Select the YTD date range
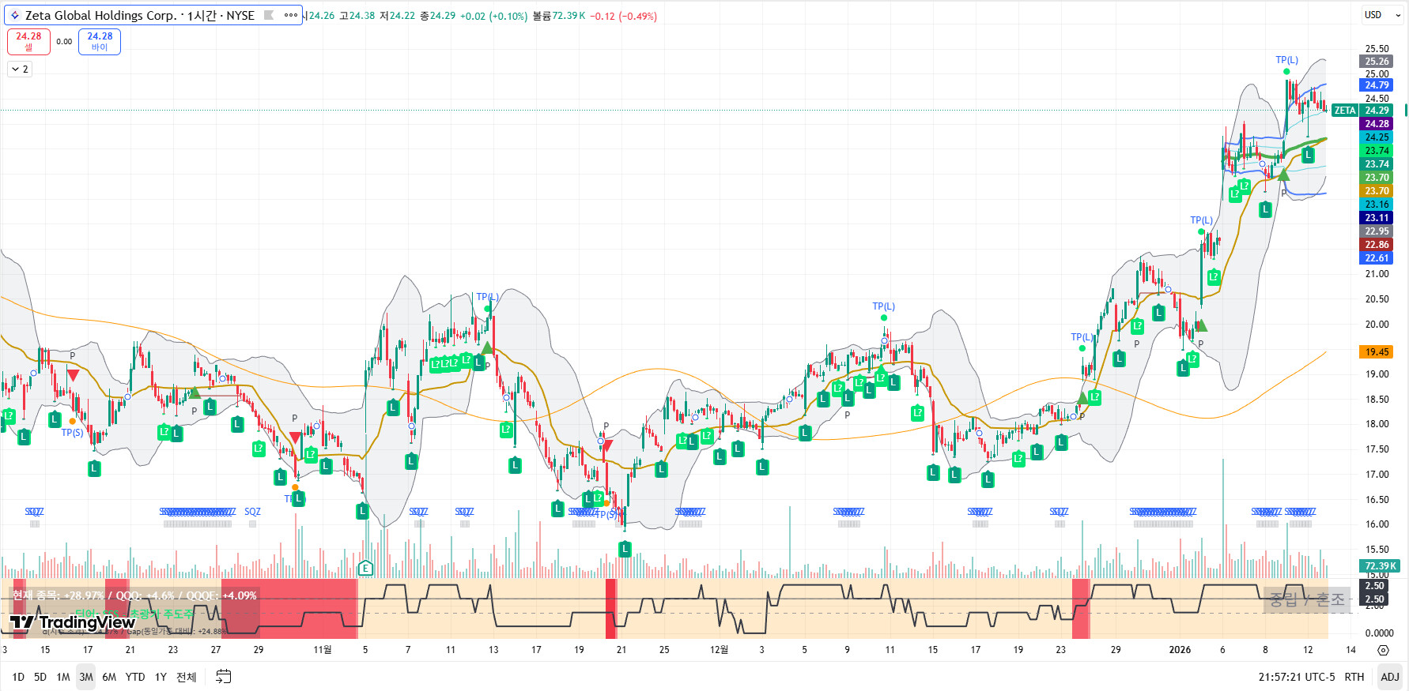This screenshot has height=691, width=1409. click(x=135, y=677)
